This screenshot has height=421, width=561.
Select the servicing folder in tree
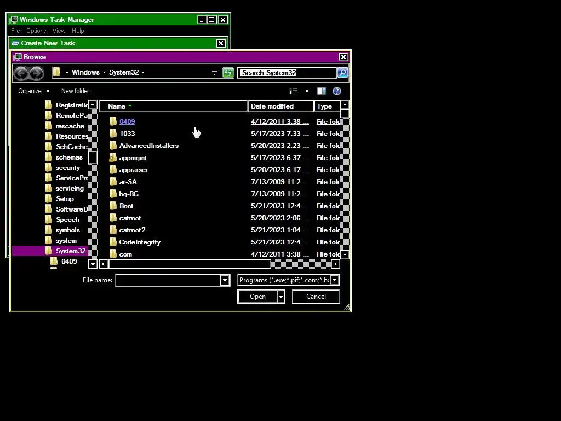tap(70, 189)
